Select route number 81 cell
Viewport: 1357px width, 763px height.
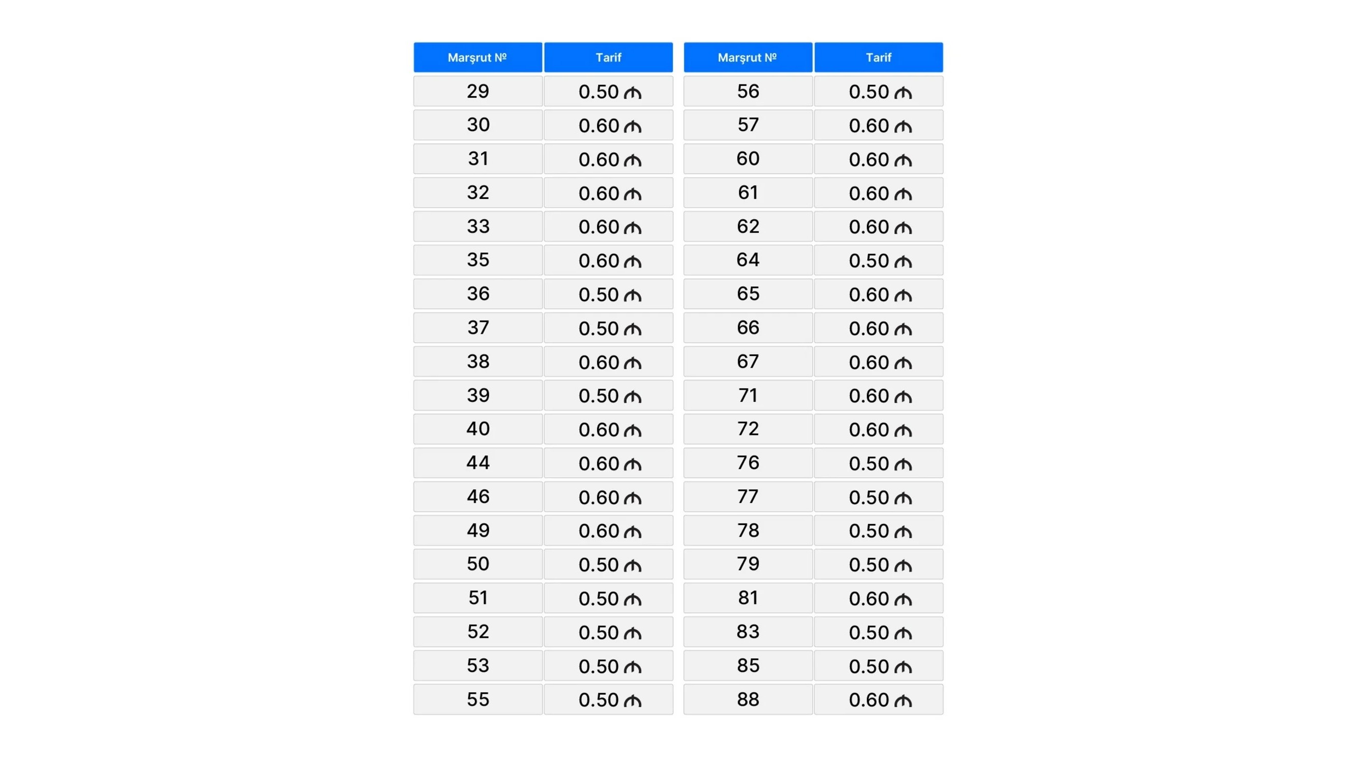pos(748,598)
